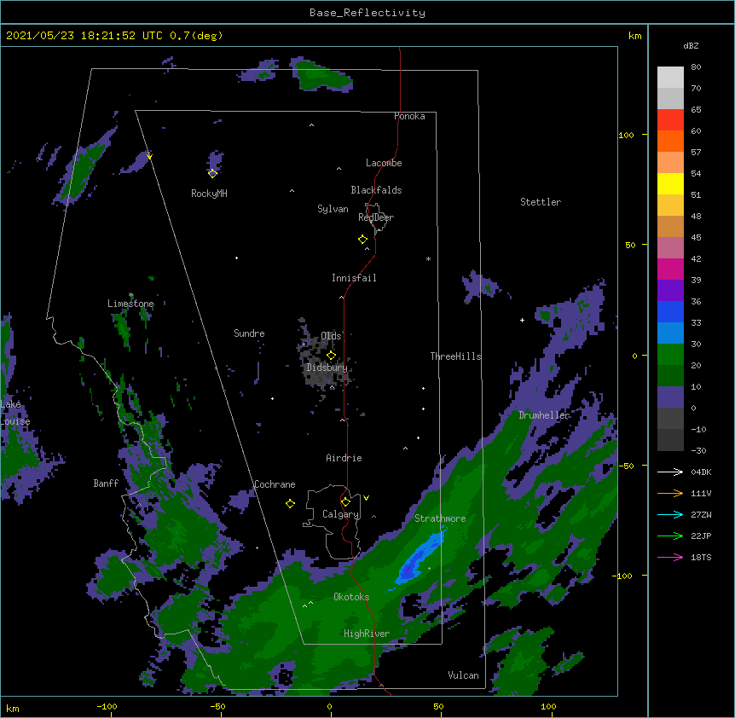Click the Okotoks label
This screenshot has height=718, width=735.
[x=351, y=597]
